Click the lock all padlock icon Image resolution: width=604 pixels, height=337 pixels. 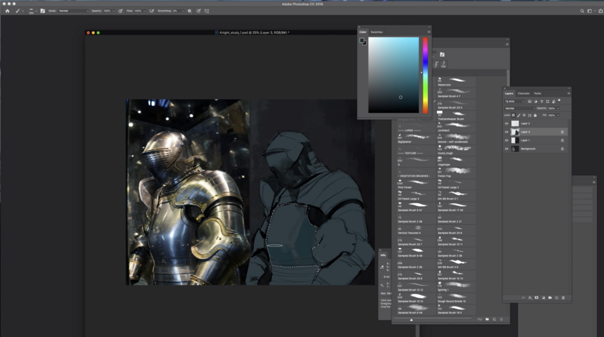pos(535,115)
